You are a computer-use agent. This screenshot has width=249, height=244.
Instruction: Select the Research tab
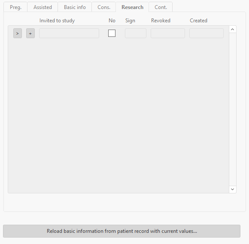(x=132, y=7)
